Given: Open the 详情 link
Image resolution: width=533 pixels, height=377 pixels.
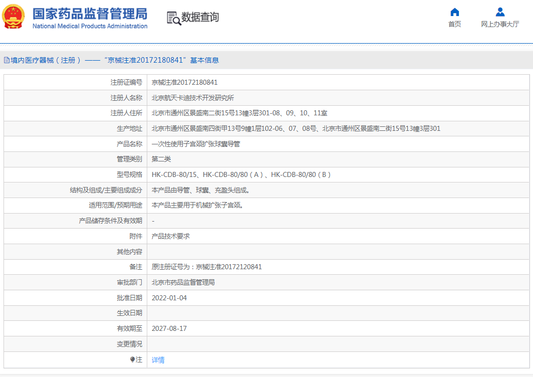Looking at the screenshot, I should pos(158,360).
